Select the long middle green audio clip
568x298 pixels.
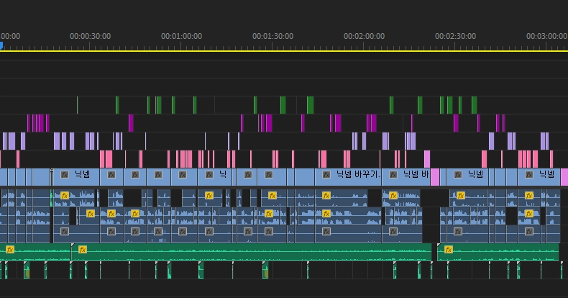(252, 252)
